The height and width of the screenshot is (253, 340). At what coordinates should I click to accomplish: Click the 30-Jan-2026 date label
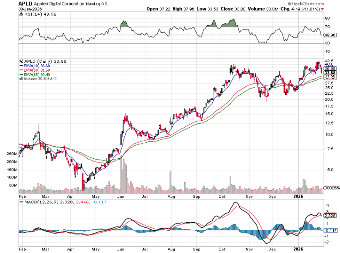point(30,9)
